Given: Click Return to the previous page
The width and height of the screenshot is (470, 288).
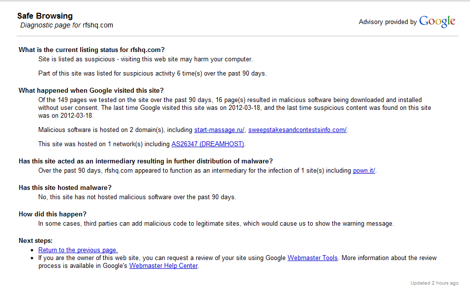Looking at the screenshot, I should pos(78,250).
